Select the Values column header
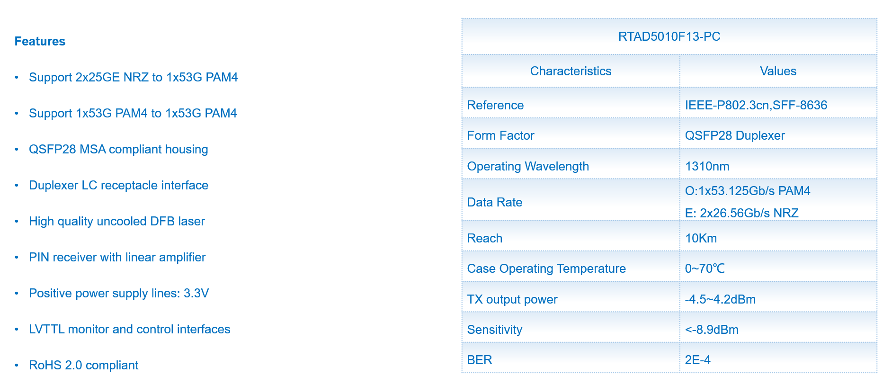Image resolution: width=892 pixels, height=385 pixels. click(778, 71)
